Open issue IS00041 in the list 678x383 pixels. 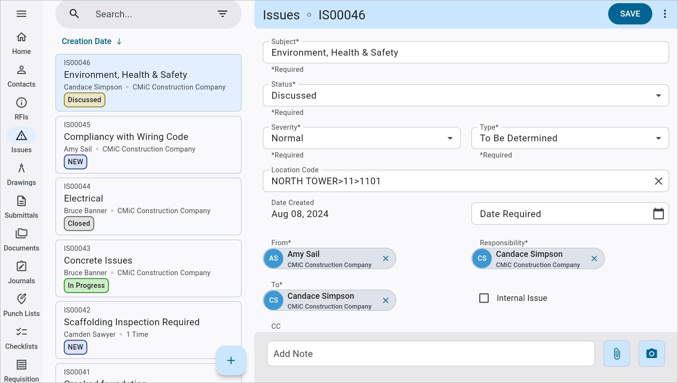coord(149,373)
